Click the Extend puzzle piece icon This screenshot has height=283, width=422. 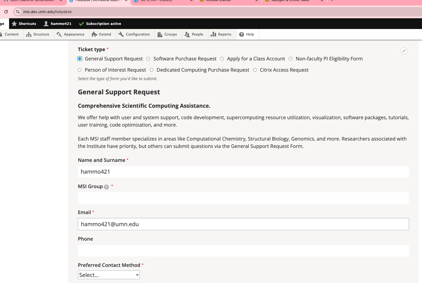(x=95, y=34)
